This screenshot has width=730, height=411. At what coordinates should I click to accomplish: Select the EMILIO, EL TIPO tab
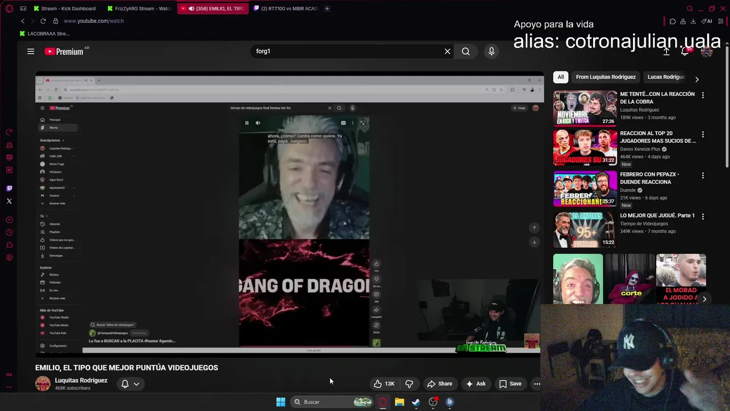(x=213, y=9)
